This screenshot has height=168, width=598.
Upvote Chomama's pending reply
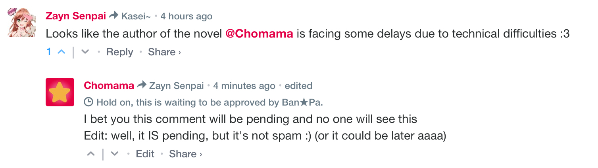[91, 154]
